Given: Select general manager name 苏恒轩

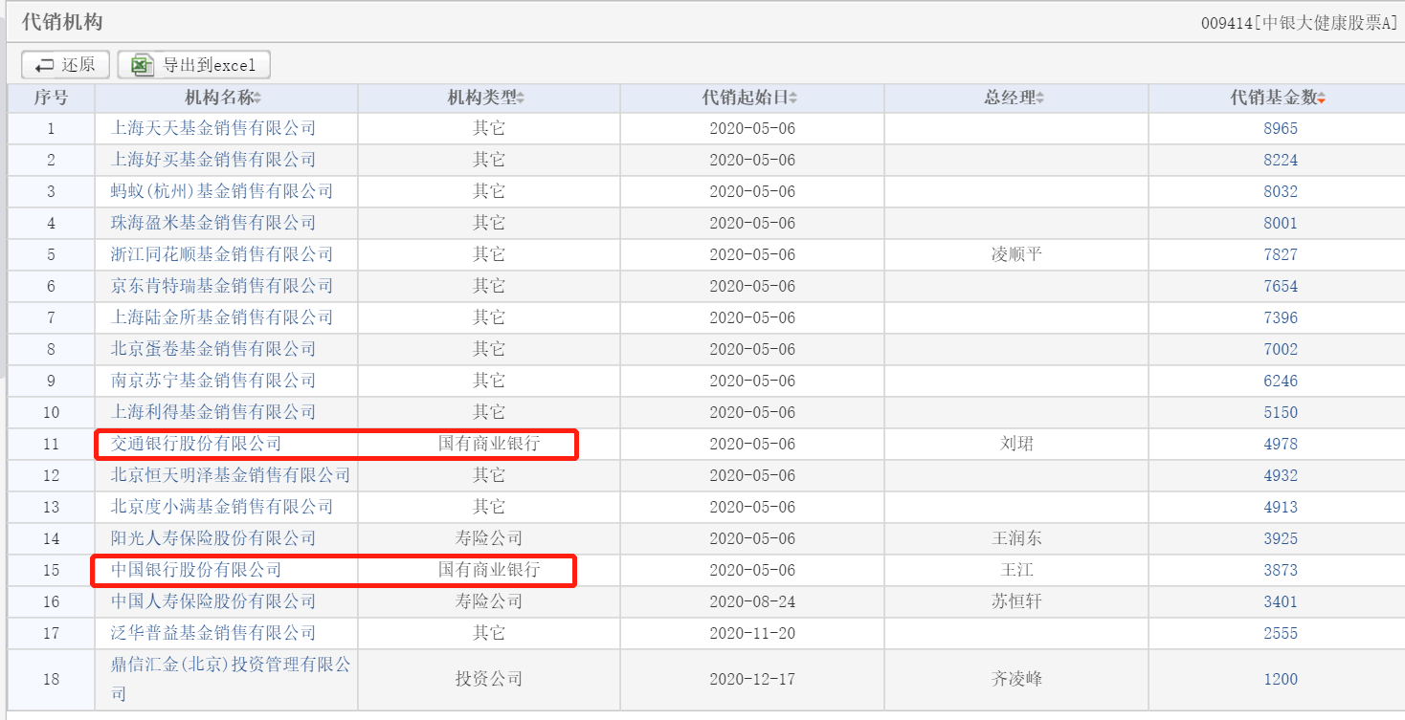Looking at the screenshot, I should 1016,601.
